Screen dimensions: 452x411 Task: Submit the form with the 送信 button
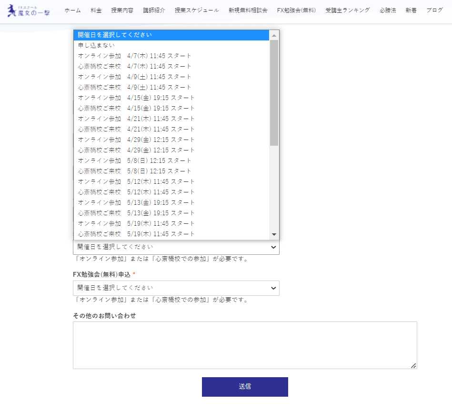(x=245, y=387)
